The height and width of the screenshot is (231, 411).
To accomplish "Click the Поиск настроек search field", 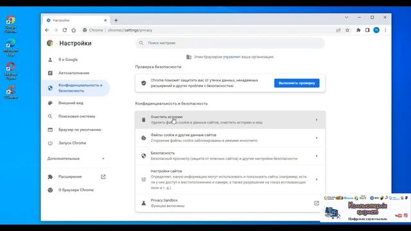I will tap(230, 43).
